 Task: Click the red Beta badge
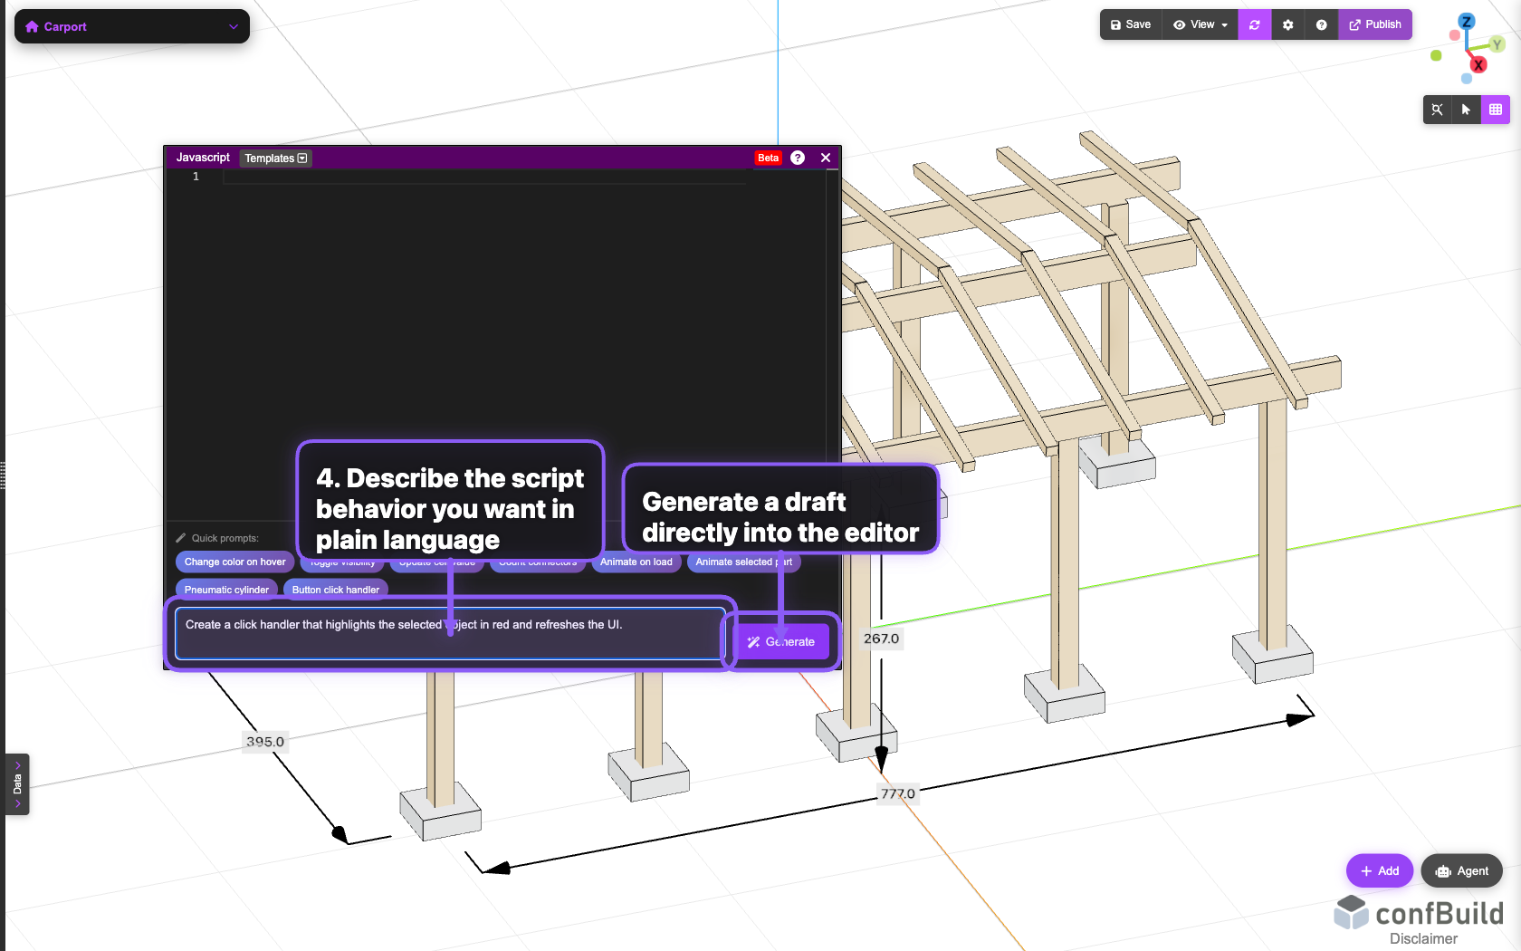[x=767, y=157]
